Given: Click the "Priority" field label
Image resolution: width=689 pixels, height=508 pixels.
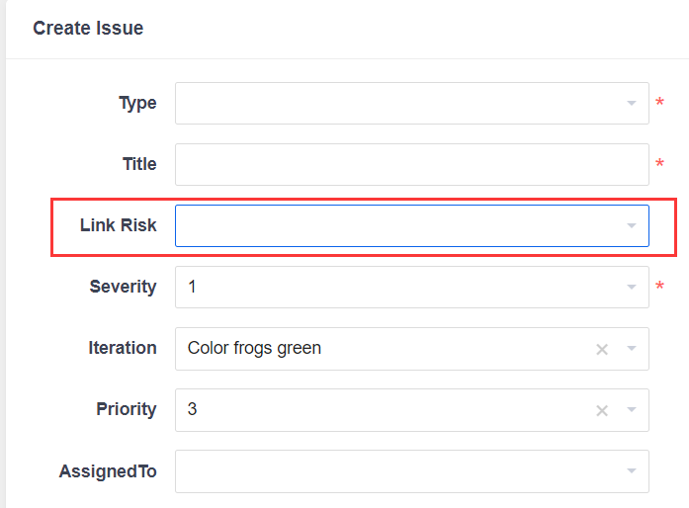Looking at the screenshot, I should [127, 409].
